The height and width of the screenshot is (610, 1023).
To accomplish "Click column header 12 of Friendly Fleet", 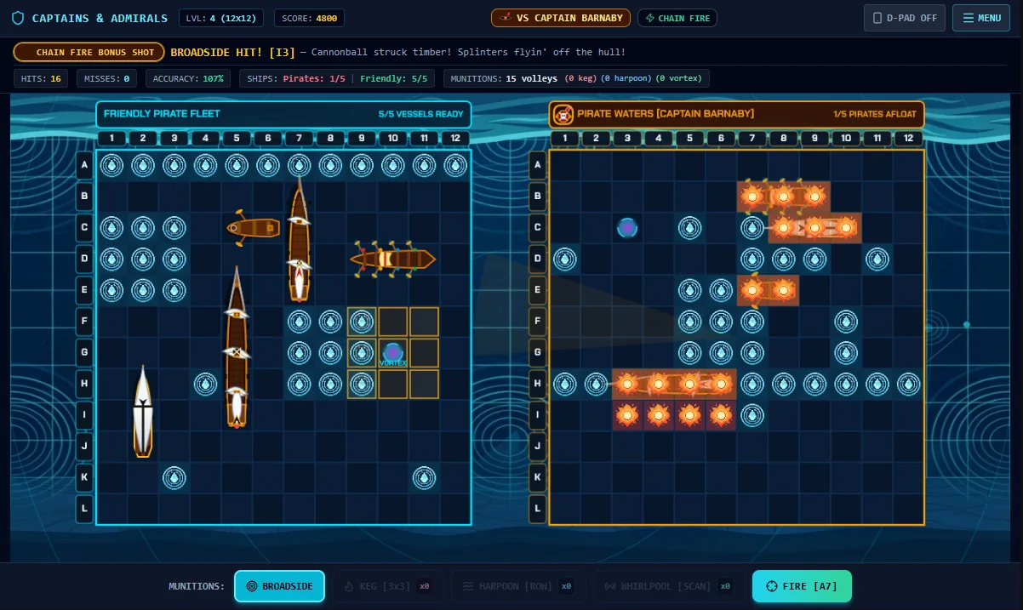I will (455, 139).
